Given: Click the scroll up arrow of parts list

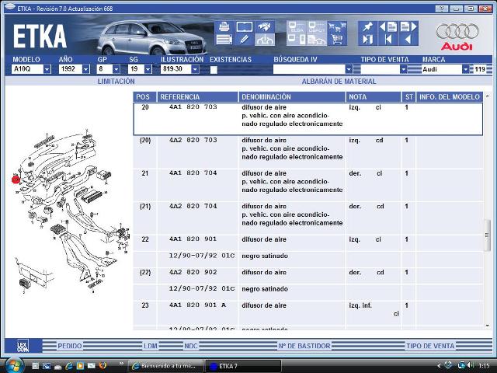Looking at the screenshot, I should point(487,96).
